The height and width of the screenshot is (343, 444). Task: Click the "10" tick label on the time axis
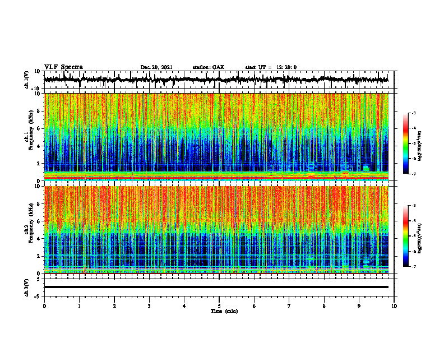(394, 306)
